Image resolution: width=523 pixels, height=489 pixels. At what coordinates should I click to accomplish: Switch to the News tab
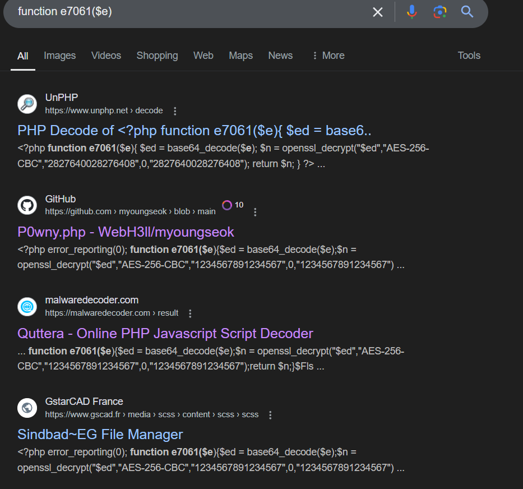pos(280,56)
